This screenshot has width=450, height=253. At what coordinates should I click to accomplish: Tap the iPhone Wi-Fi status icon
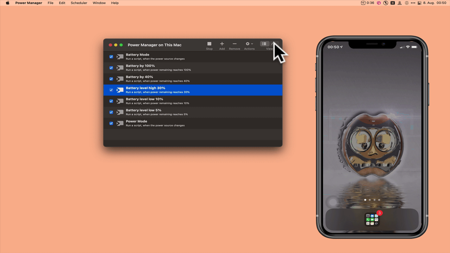tap(408, 47)
